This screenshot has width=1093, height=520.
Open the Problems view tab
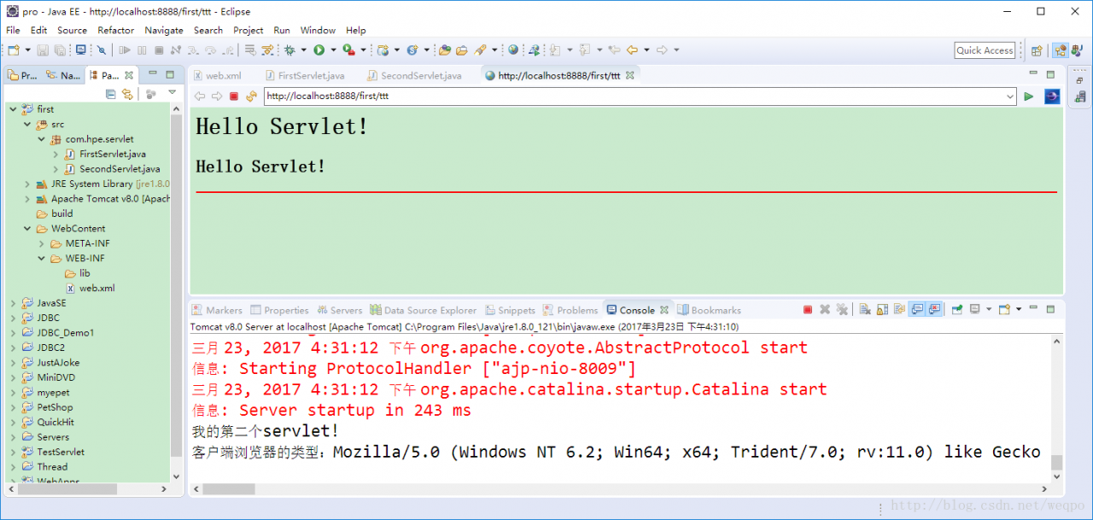(570, 310)
